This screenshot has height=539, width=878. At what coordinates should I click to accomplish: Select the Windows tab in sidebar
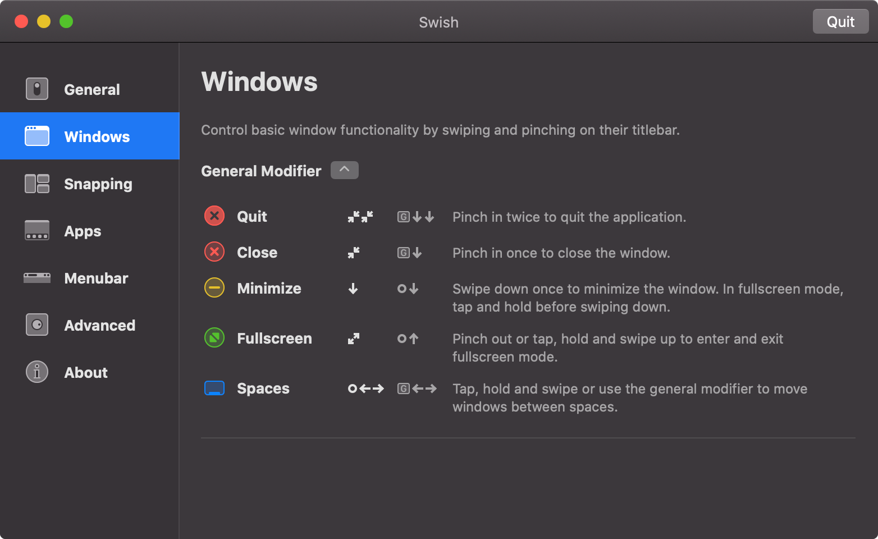click(90, 136)
